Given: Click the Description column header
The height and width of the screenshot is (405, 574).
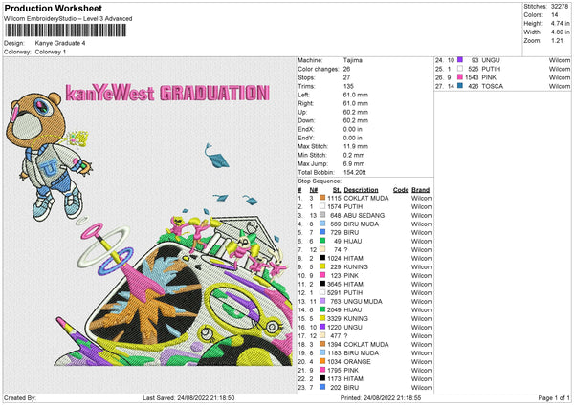Looking at the screenshot, I should [361, 190].
